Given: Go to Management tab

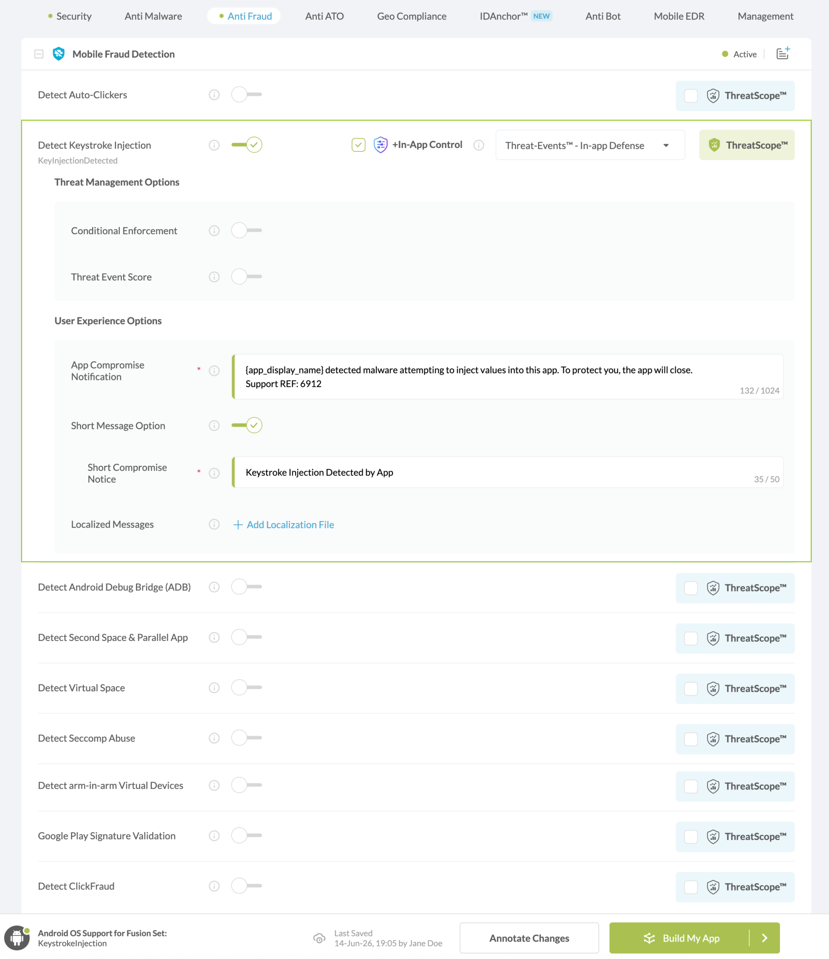Looking at the screenshot, I should point(765,16).
